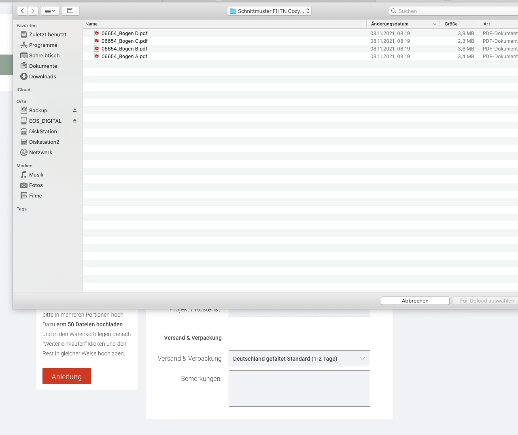Select file 06654_Bogen D.pdf
The width and height of the screenshot is (518, 435).
pyautogui.click(x=124, y=34)
